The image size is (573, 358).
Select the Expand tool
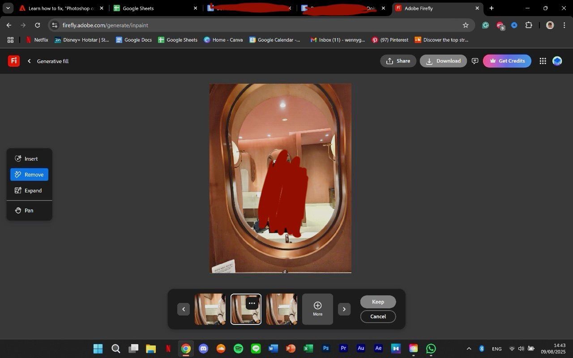[x=30, y=191]
